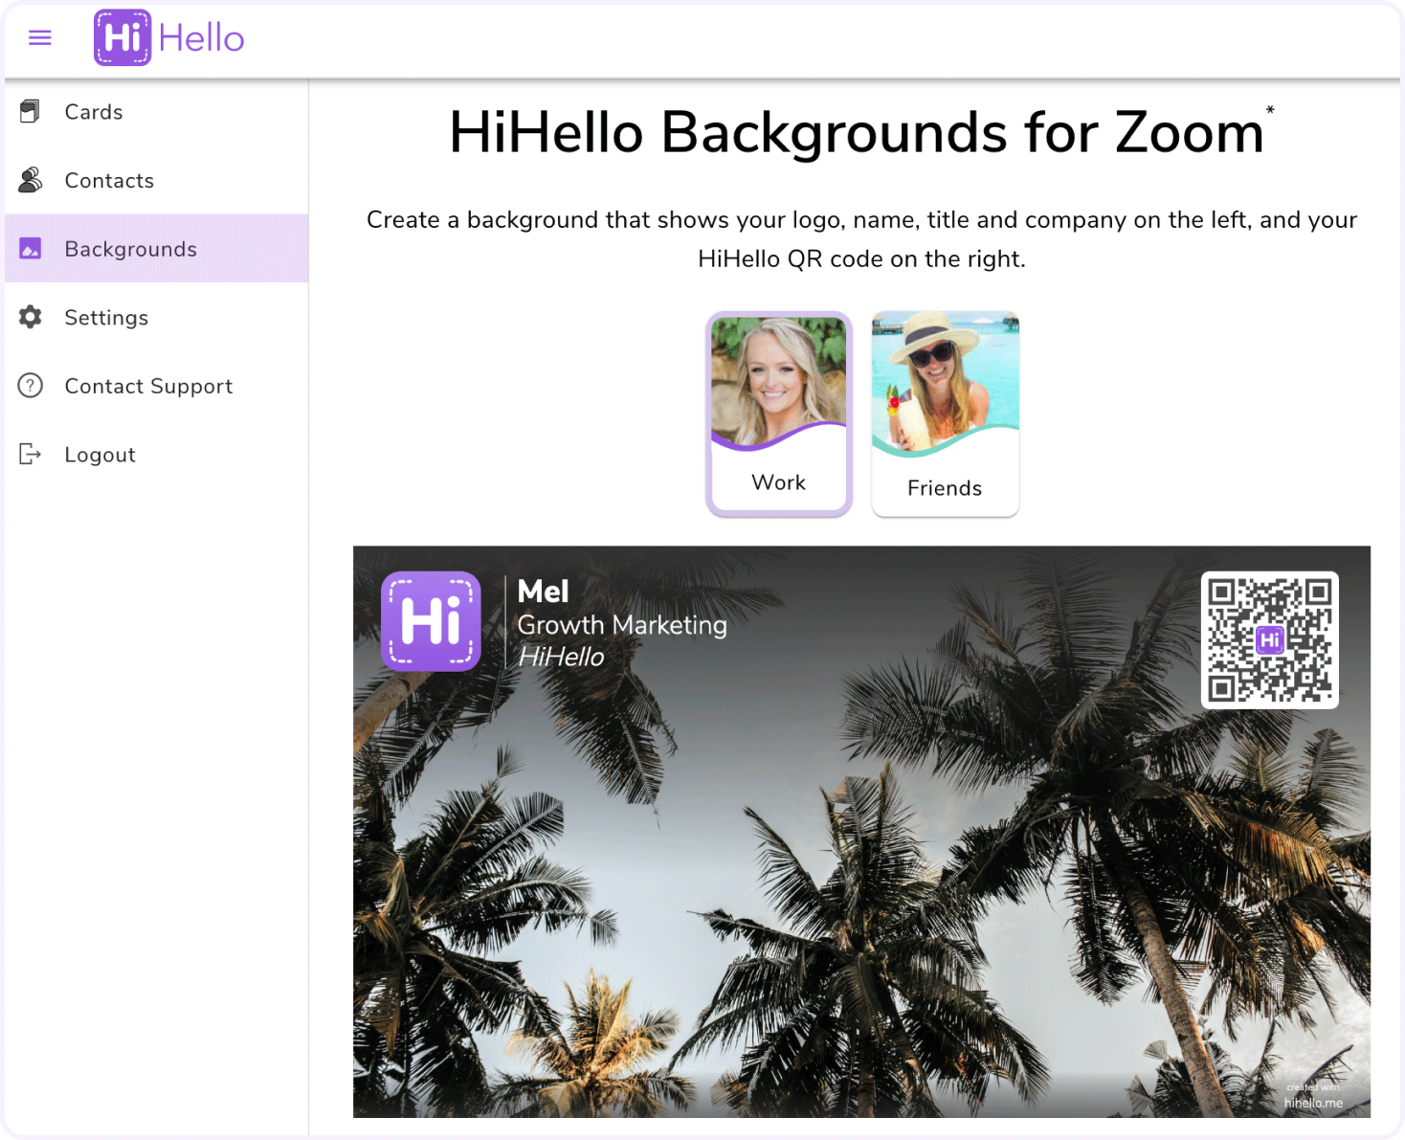Click the Growth Marketing title text
This screenshot has height=1140, width=1405.
[622, 625]
